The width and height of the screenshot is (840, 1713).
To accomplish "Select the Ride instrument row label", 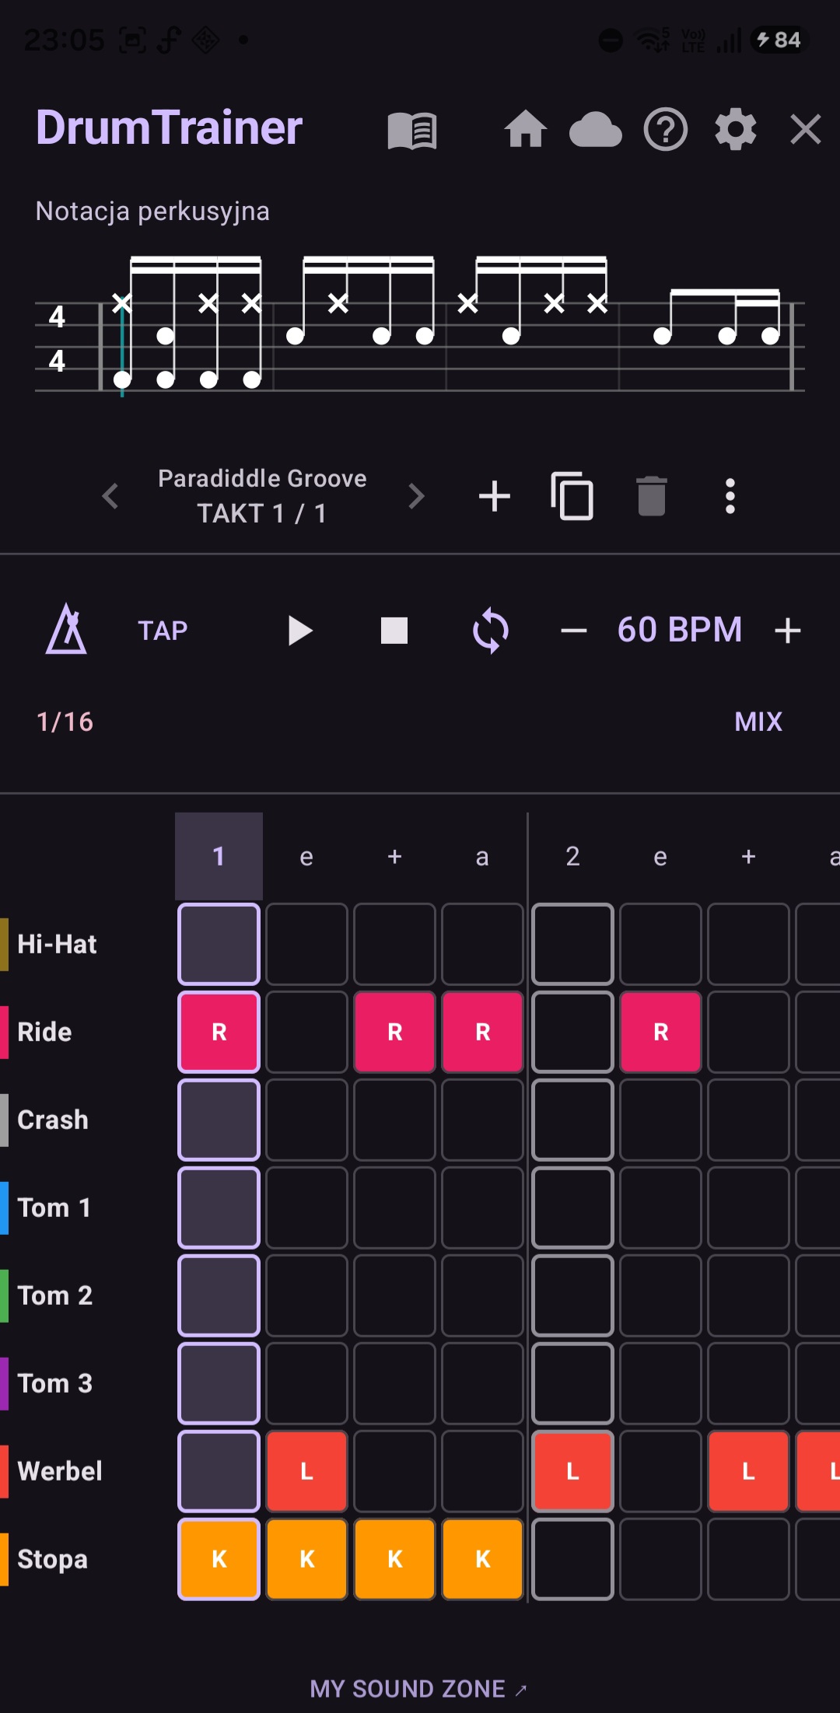I will click(44, 1032).
